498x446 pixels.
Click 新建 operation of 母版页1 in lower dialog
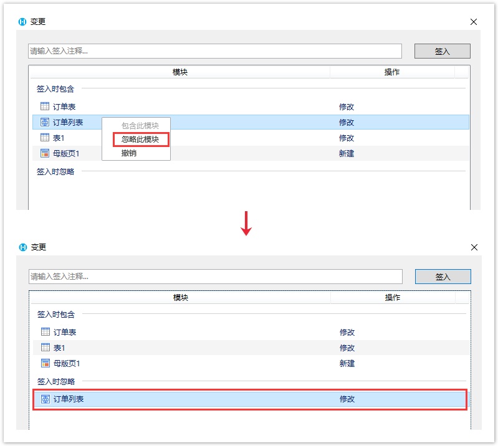(347, 364)
